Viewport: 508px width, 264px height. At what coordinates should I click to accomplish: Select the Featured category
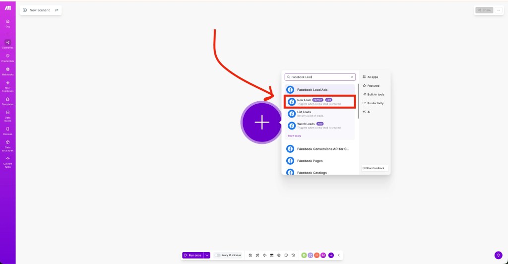(373, 86)
